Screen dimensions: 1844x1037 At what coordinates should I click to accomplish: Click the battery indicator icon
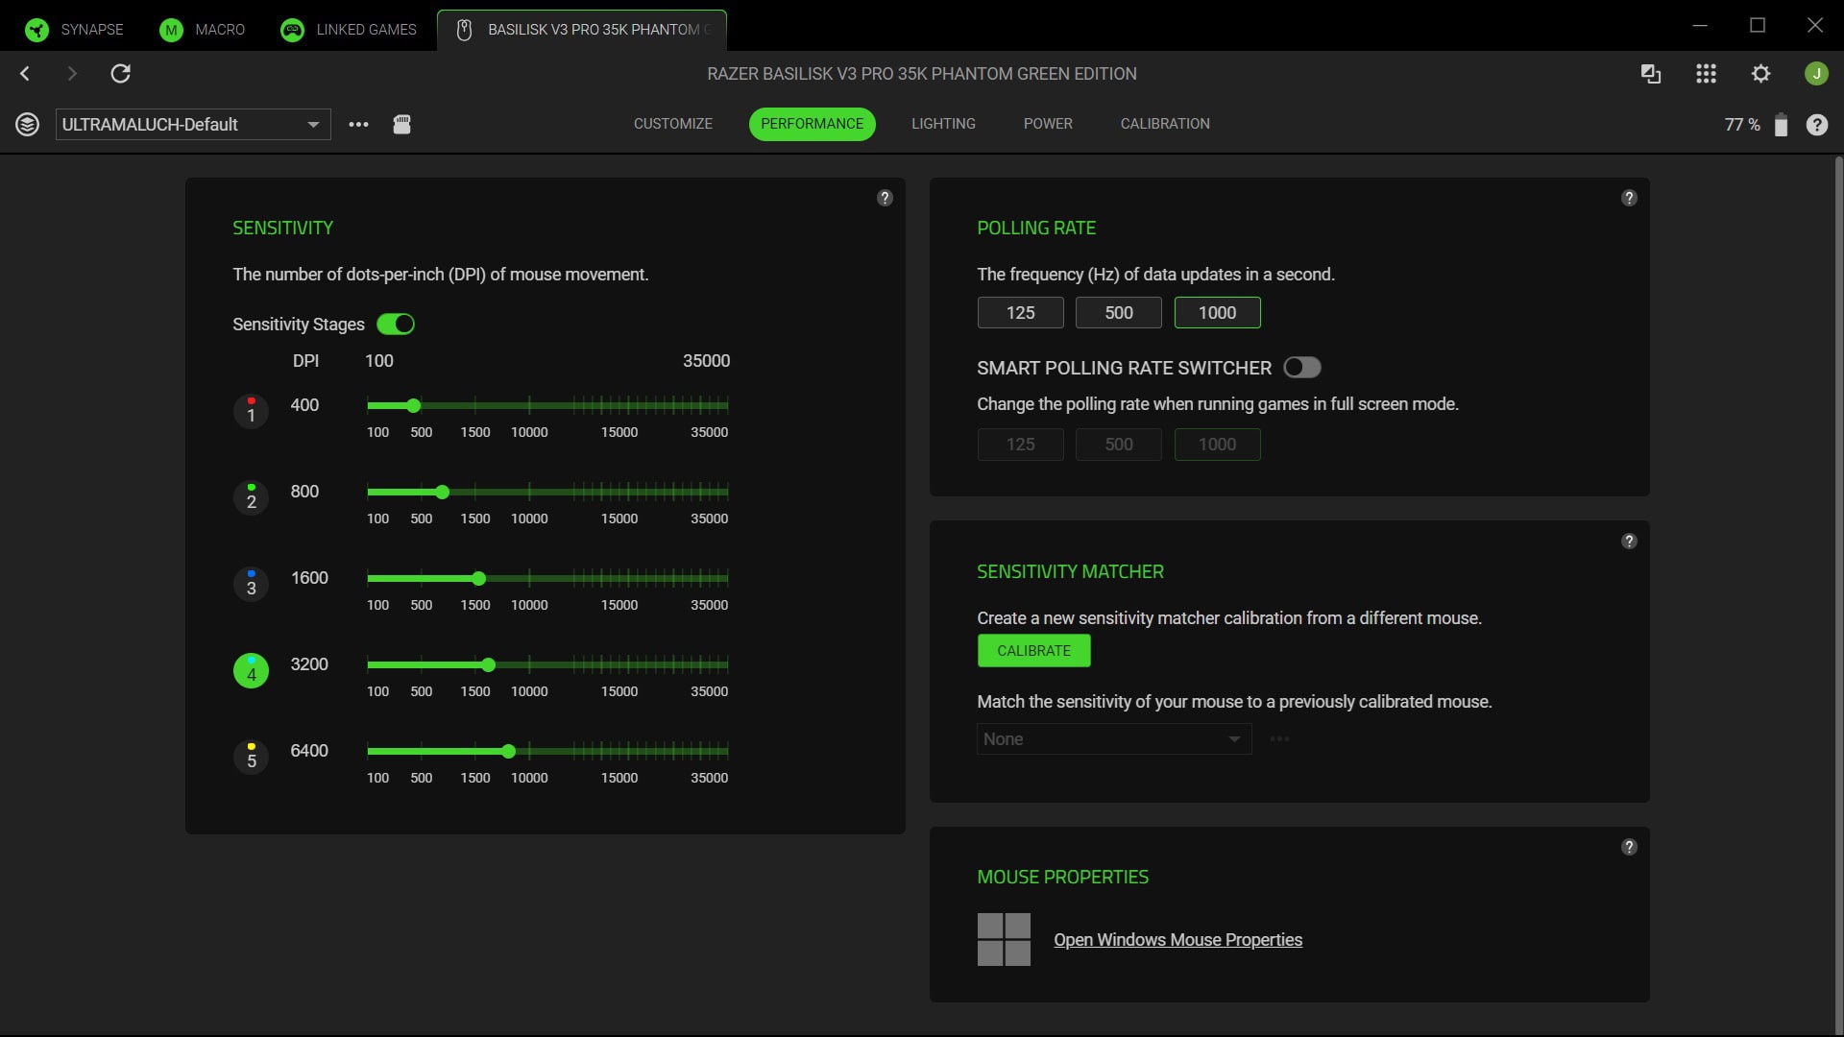click(1782, 124)
